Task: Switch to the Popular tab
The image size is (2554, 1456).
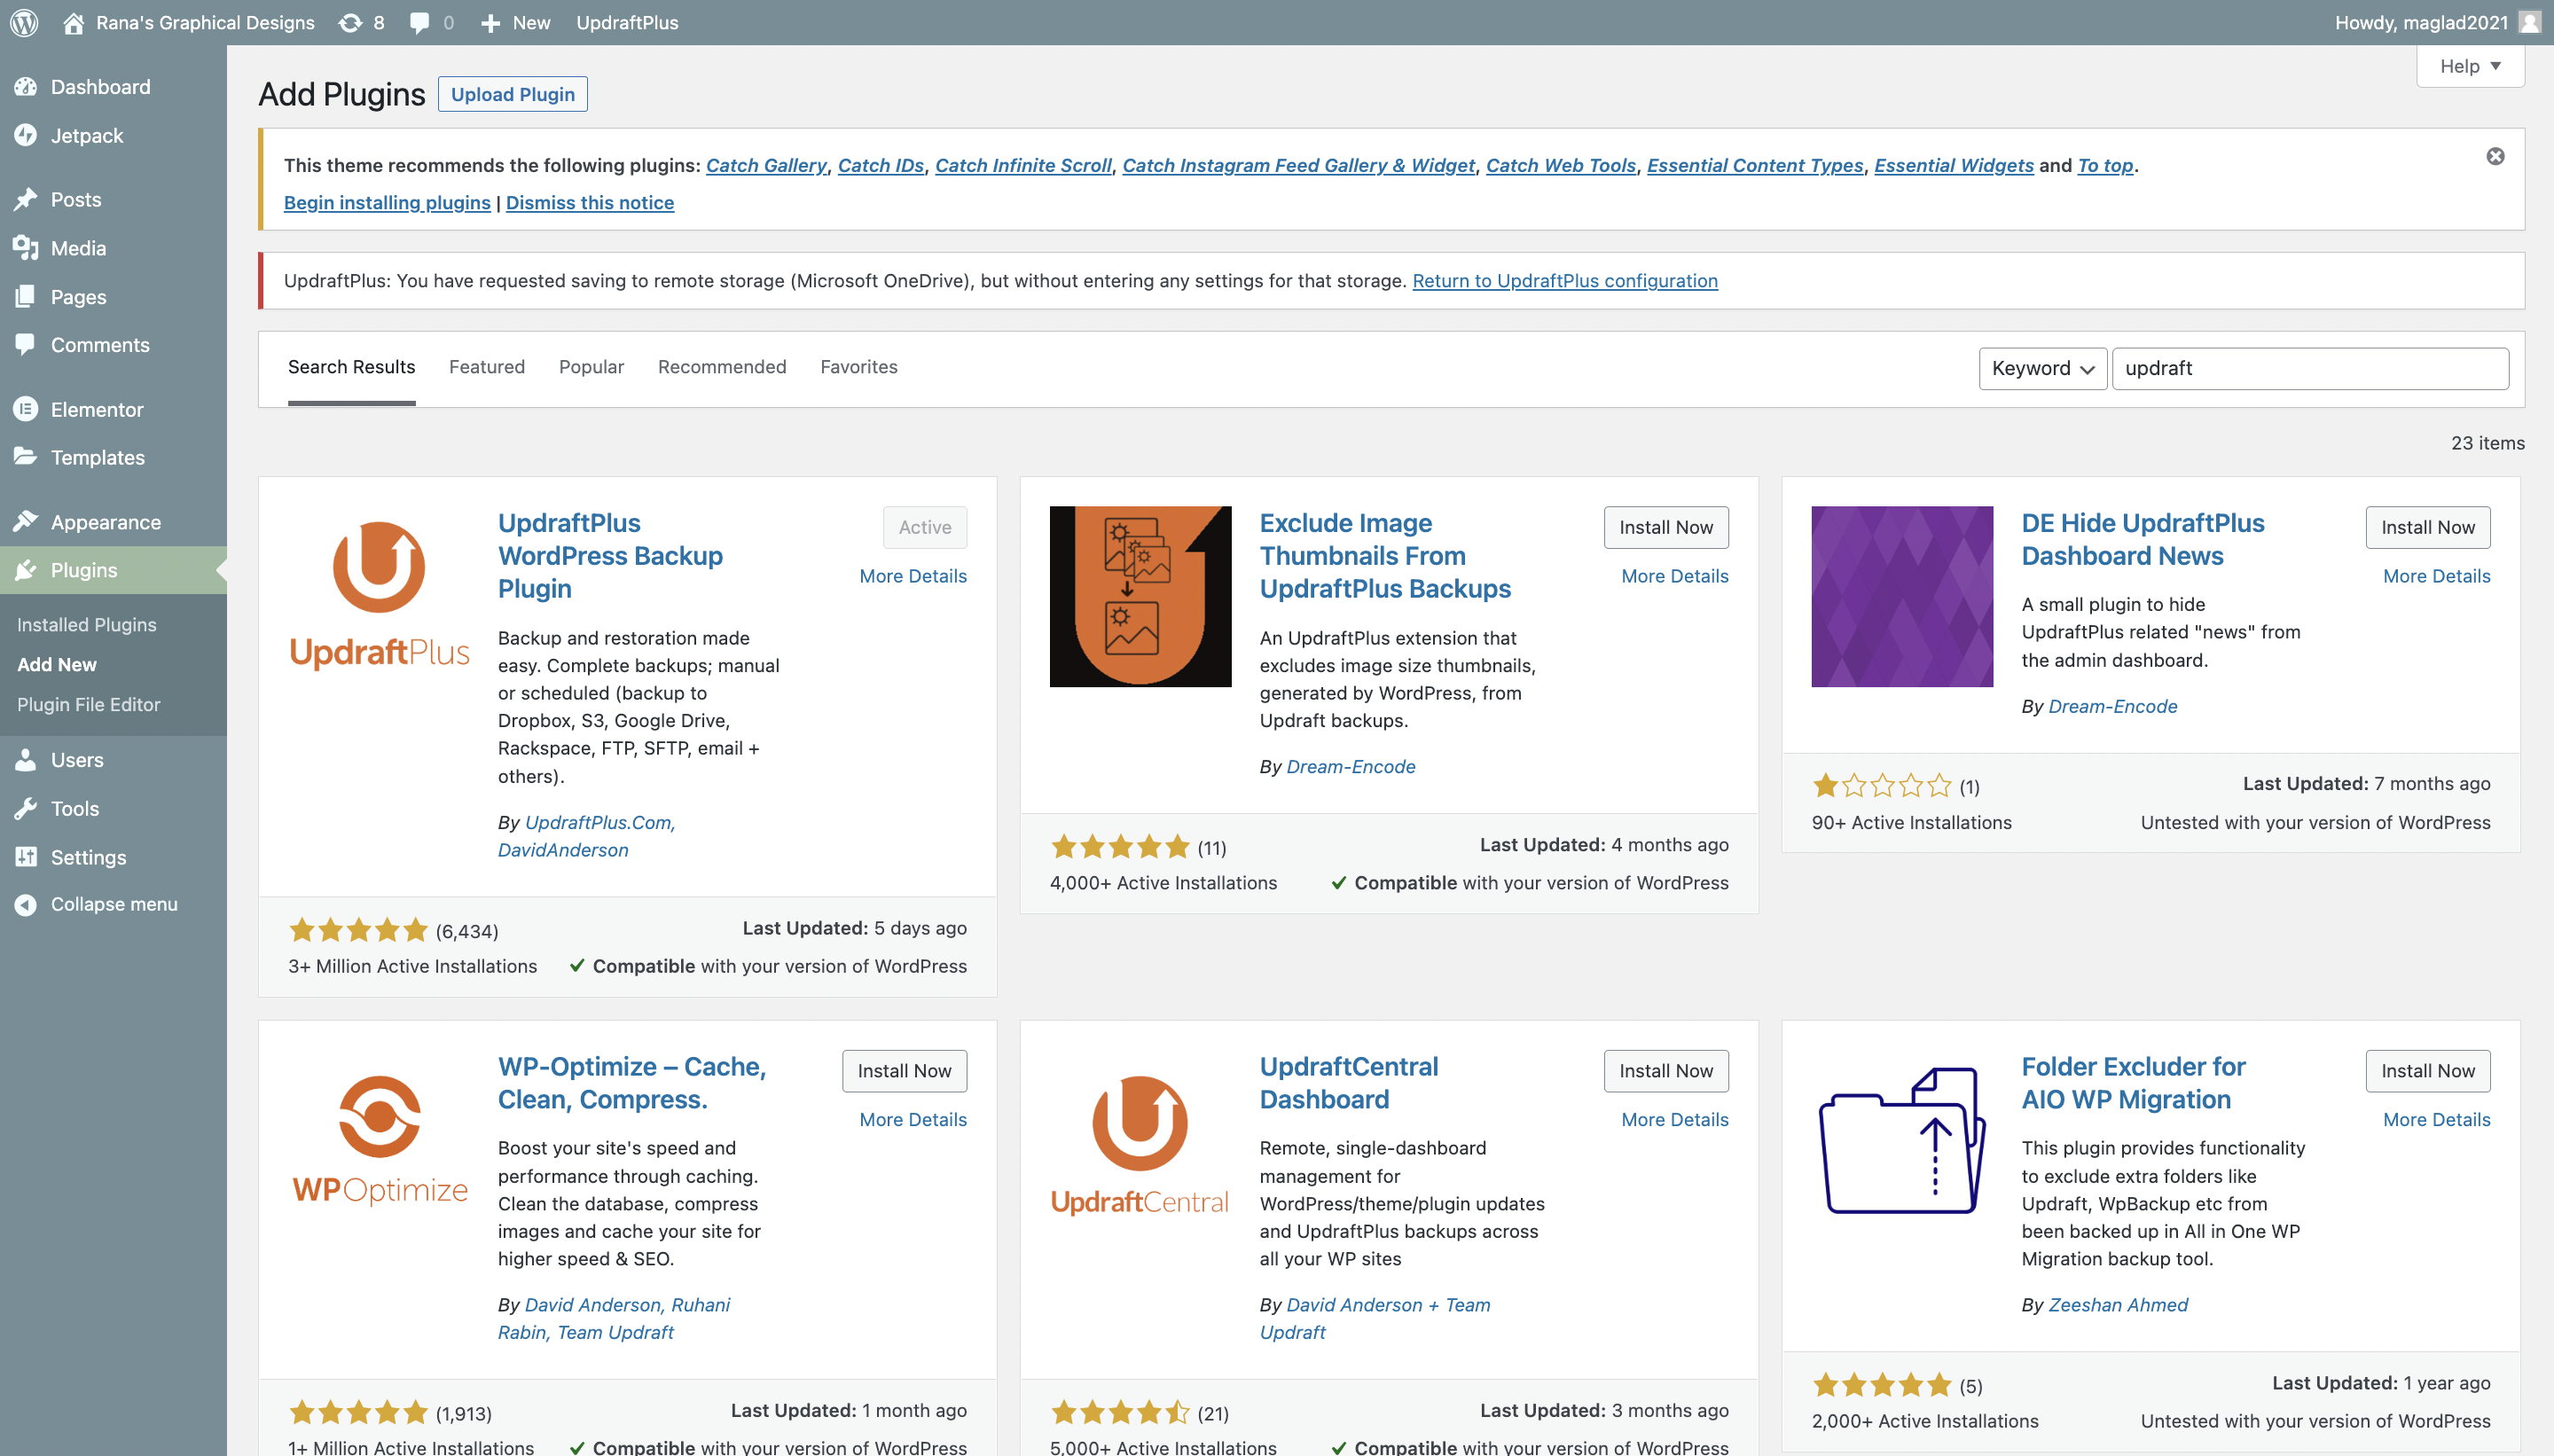Action: [x=591, y=367]
